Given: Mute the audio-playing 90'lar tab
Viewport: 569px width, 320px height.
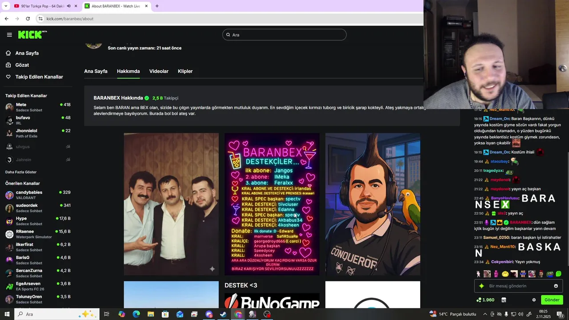Looking at the screenshot, I should (68, 6).
